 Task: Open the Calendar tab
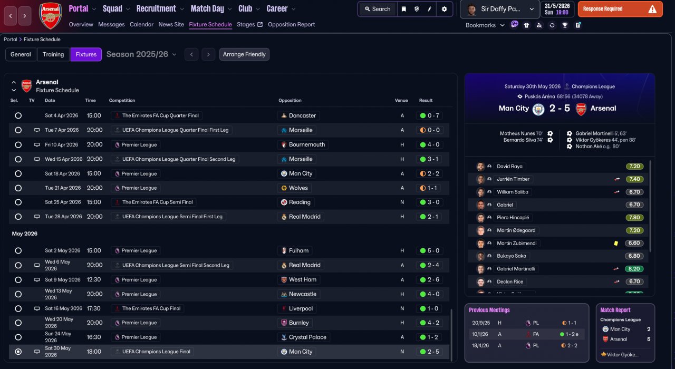coord(141,24)
